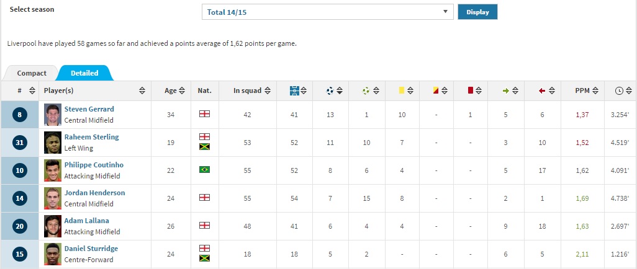Click the minutes played clock icon
This screenshot has height=269, width=637.
click(x=619, y=91)
